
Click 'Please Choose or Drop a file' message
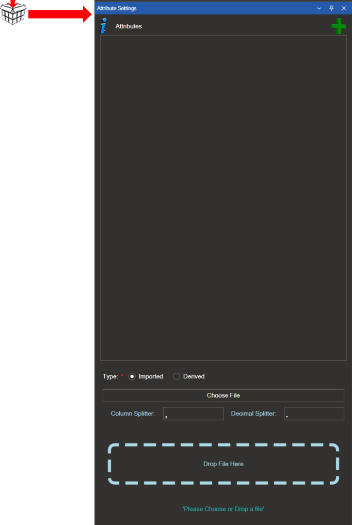[x=223, y=509]
